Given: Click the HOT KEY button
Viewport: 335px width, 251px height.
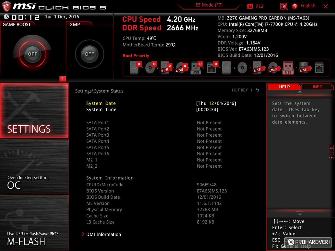Looking at the screenshot, I should 240,90.
